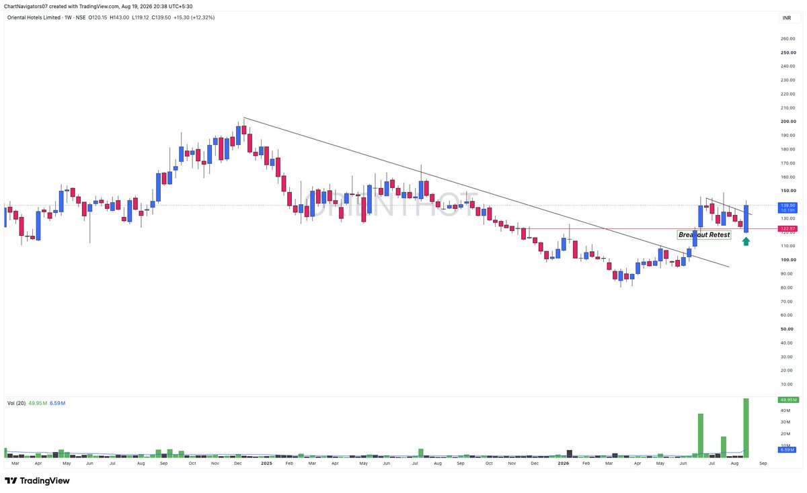Click the blue 6.59M volume axis label
This screenshot has height=493, width=807.
[787, 449]
